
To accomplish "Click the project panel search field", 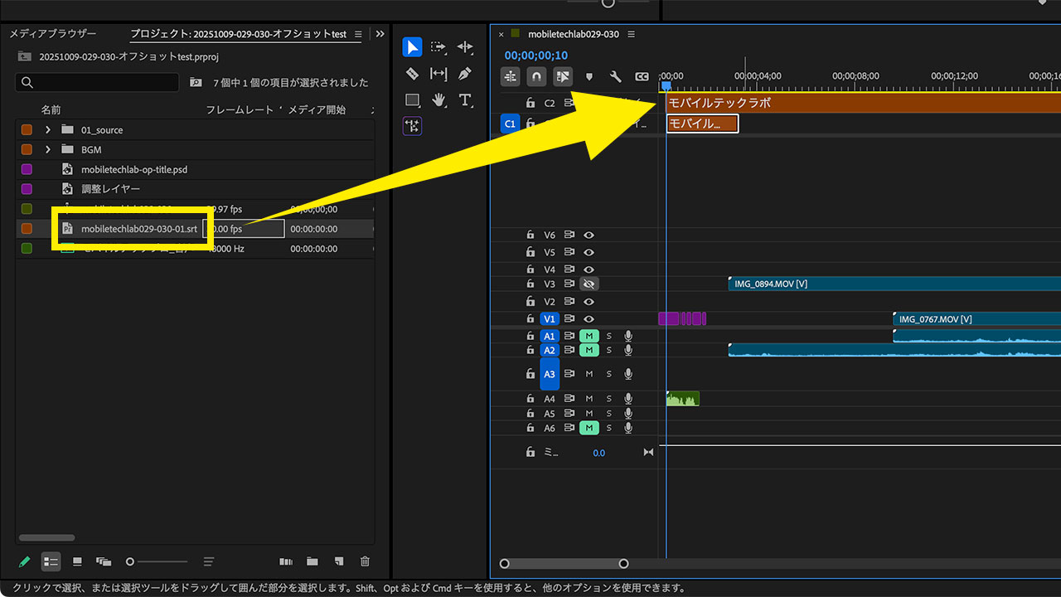I will 98,82.
